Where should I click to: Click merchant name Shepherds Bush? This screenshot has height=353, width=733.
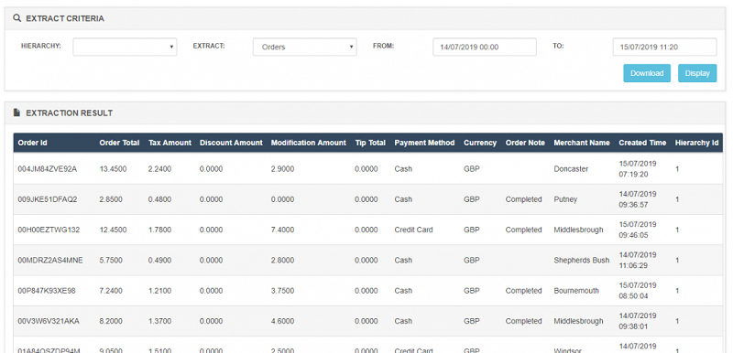[x=582, y=261]
